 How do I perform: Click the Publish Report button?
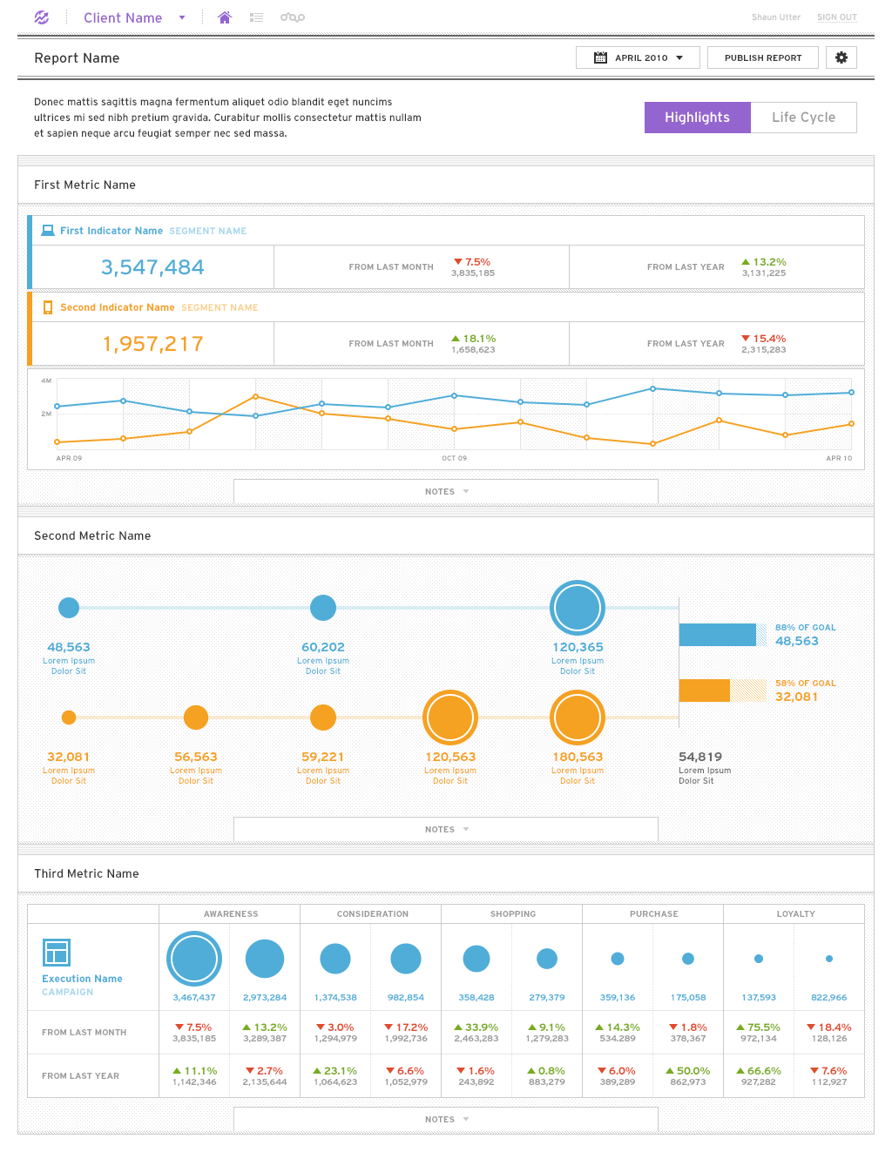762,57
